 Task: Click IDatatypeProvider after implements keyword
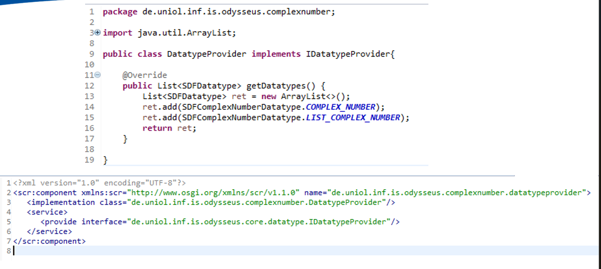click(x=348, y=54)
